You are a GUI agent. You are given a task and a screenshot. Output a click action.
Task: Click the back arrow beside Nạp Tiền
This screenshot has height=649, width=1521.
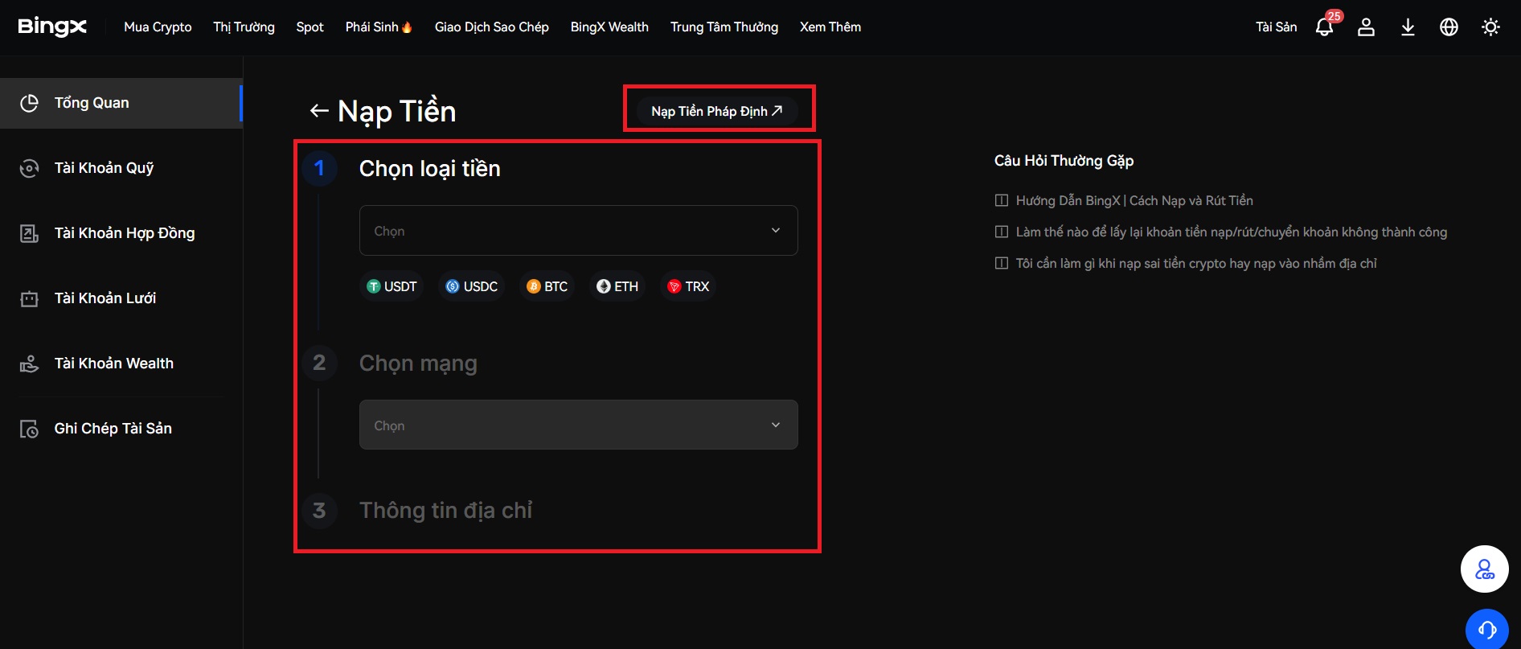(x=319, y=111)
